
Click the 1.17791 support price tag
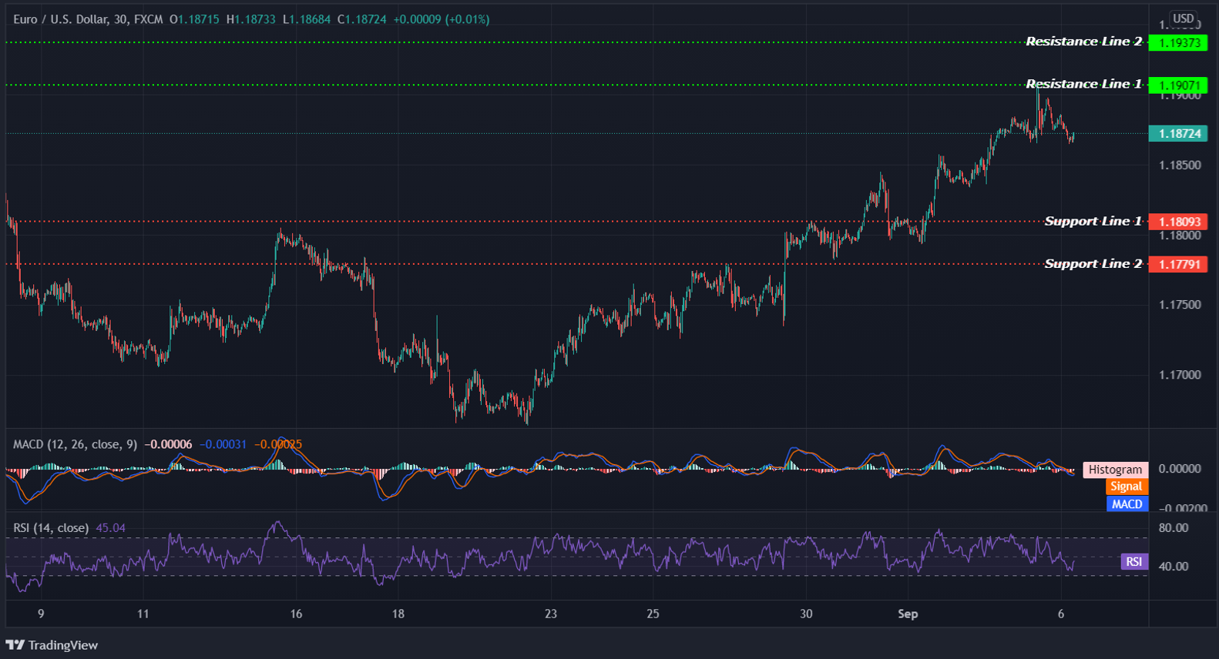1178,264
